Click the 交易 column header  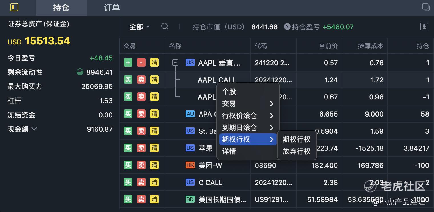142,46
